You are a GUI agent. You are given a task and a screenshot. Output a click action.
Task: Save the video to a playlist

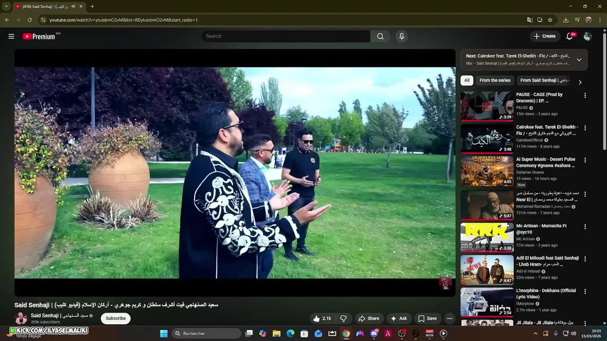[427, 319]
